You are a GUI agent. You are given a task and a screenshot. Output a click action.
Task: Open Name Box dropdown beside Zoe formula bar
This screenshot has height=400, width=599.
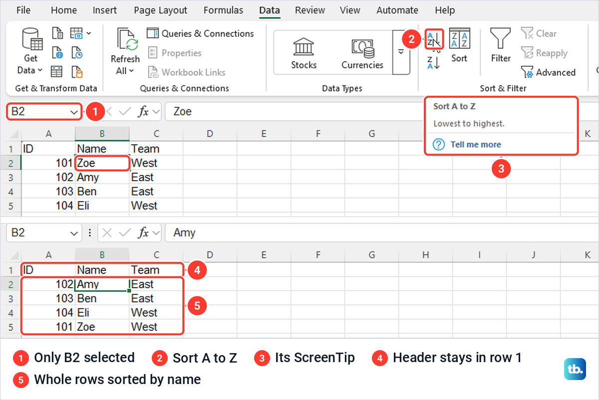click(x=74, y=112)
